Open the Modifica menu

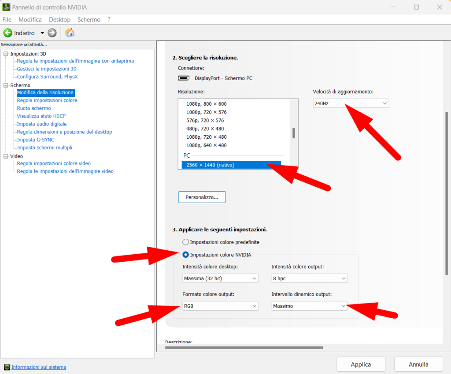point(30,19)
